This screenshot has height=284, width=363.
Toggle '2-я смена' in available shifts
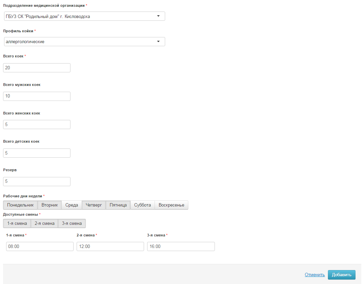pyautogui.click(x=45, y=224)
